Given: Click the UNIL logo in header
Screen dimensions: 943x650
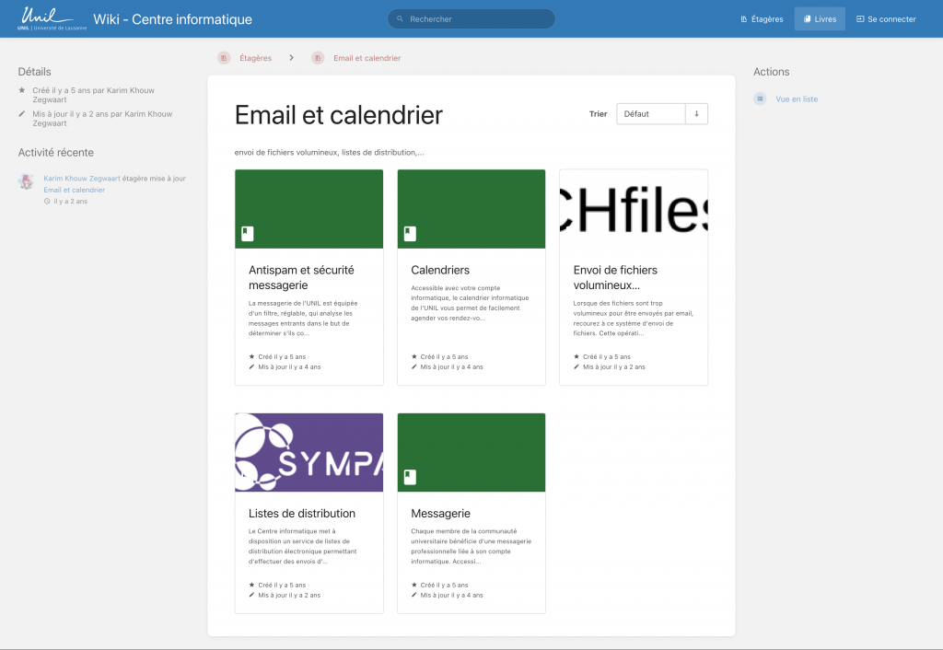Looking at the screenshot, I should click(52, 18).
